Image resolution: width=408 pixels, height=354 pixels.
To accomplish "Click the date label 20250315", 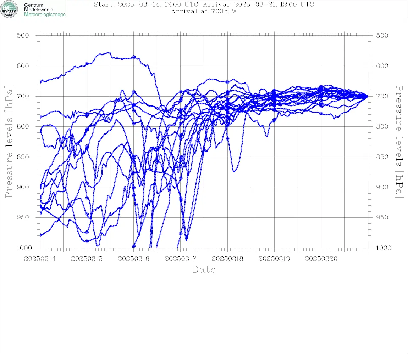I will pyautogui.click(x=87, y=259).
